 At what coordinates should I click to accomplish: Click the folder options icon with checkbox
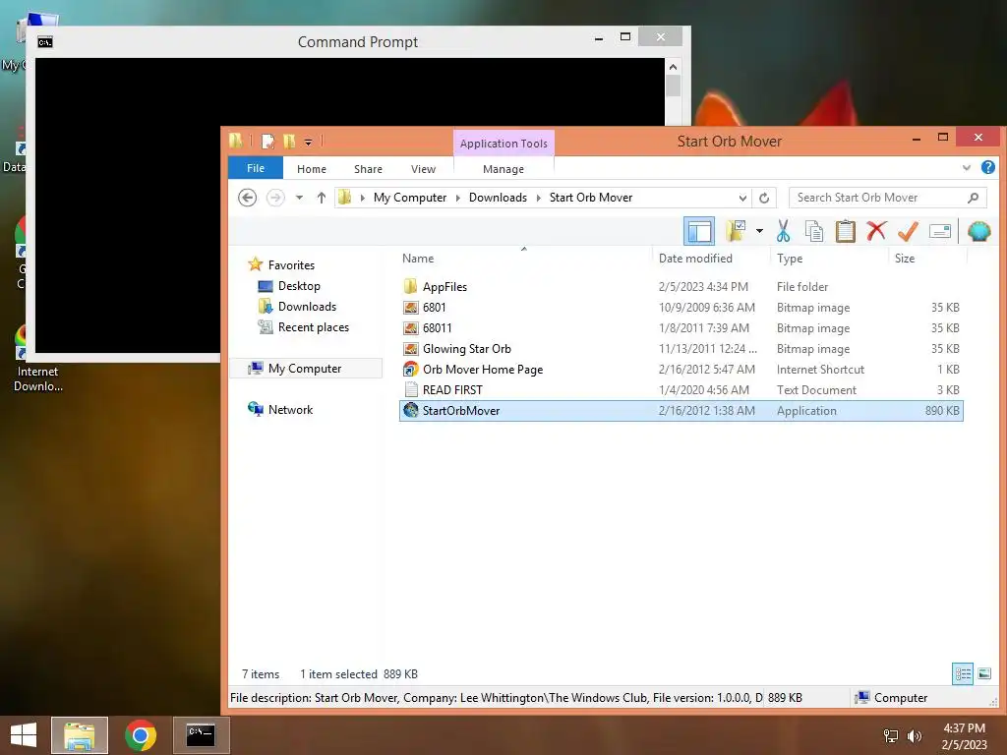pyautogui.click(x=736, y=231)
